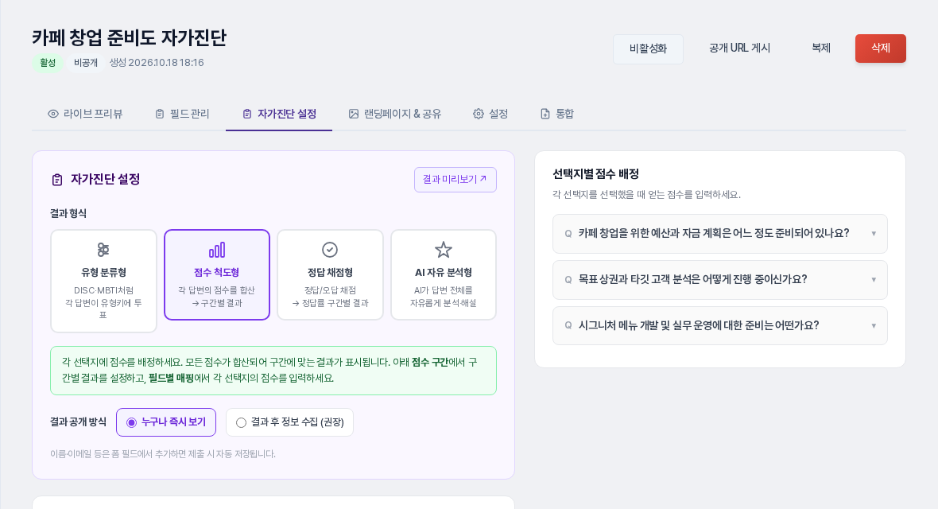Switch to the 통합 tab

(x=557, y=114)
